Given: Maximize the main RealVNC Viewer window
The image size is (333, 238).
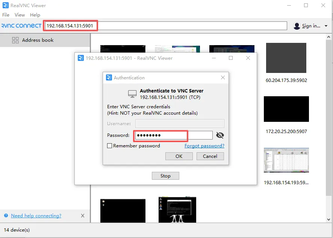Looking at the screenshot, I should pyautogui.click(x=306, y=5).
